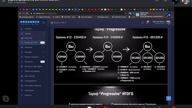
Task: Open Настройки профиля page
Action: tap(32, 85)
